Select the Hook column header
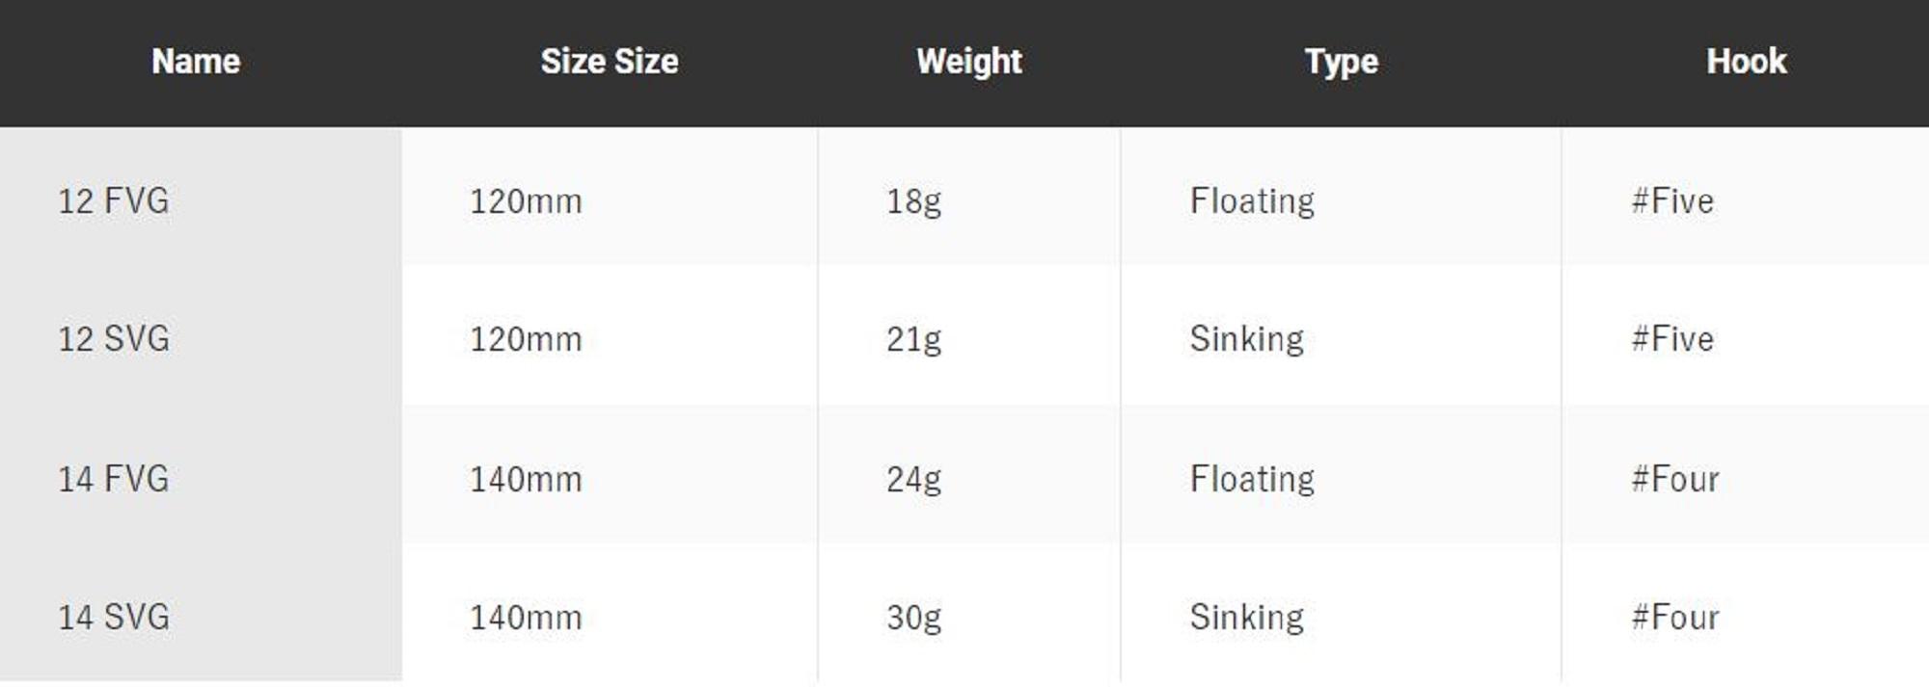 1746,62
